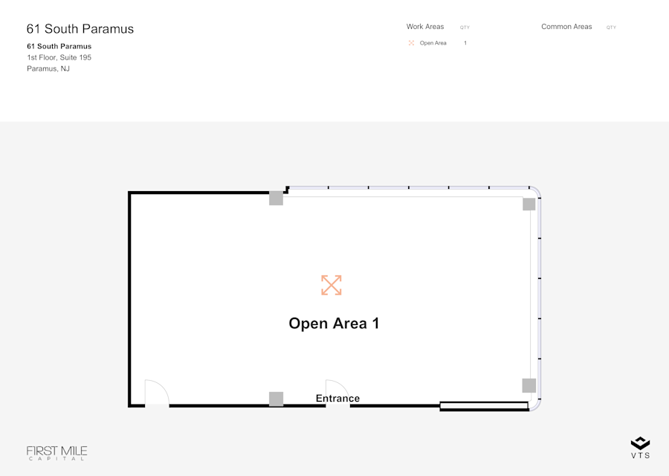Screen dimensions: 669x476
Task: Click the Open Area legend entry text
Action: click(x=433, y=43)
